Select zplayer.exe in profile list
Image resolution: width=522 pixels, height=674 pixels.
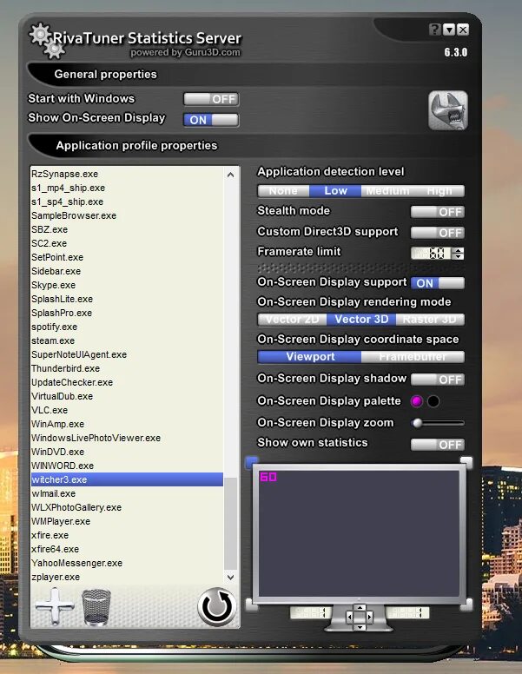(x=127, y=577)
